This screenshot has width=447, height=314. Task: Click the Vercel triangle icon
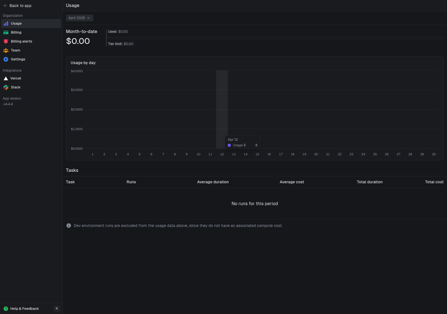click(6, 78)
